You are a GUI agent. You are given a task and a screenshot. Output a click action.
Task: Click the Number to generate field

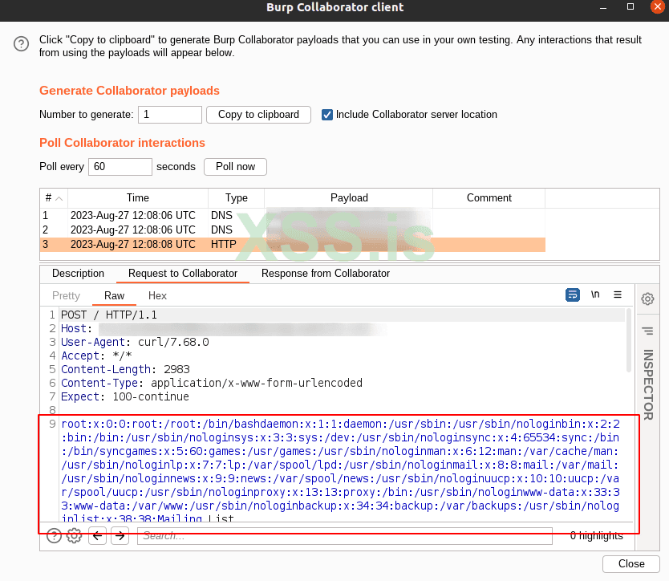(x=169, y=115)
